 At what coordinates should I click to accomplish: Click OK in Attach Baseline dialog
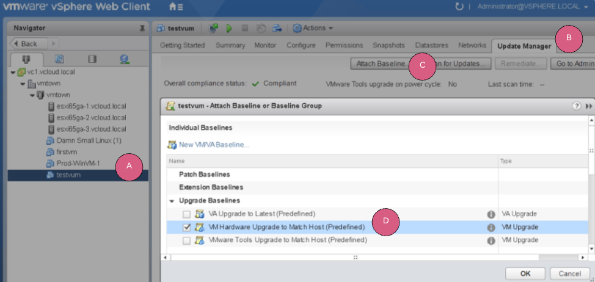pos(525,273)
